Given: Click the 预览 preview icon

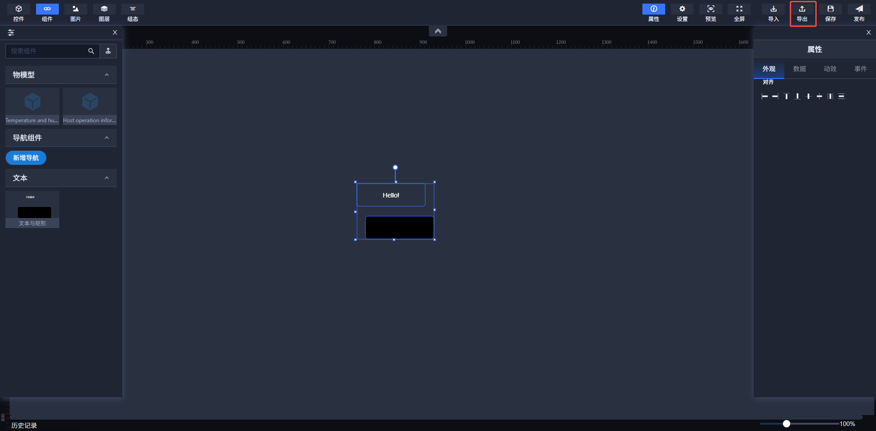Looking at the screenshot, I should 711,13.
